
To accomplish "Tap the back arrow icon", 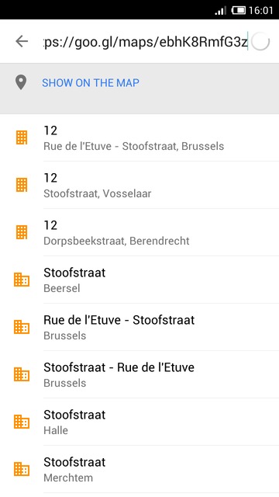I will coord(22,41).
